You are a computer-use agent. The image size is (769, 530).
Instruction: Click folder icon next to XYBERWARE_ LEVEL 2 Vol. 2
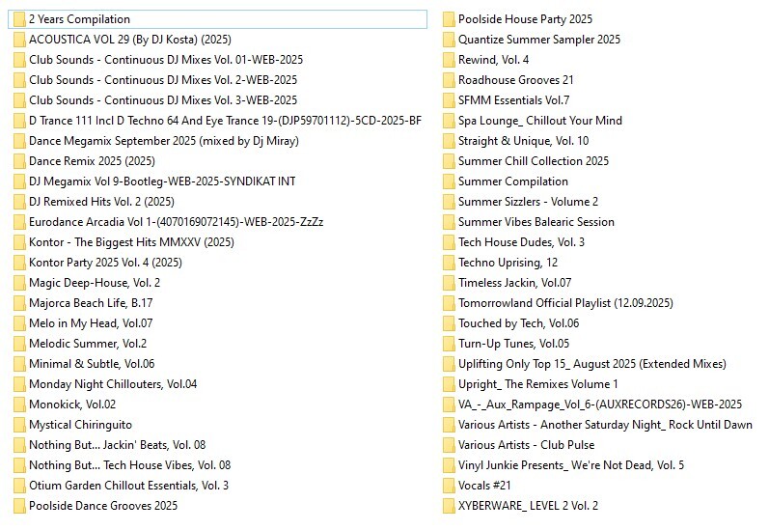tap(449, 506)
